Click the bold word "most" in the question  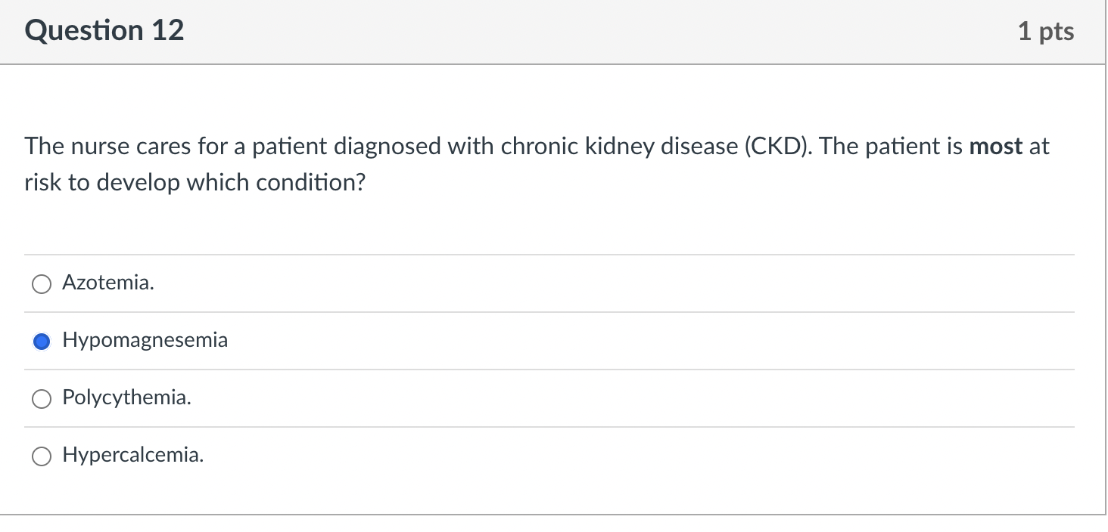pyautogui.click(x=996, y=147)
